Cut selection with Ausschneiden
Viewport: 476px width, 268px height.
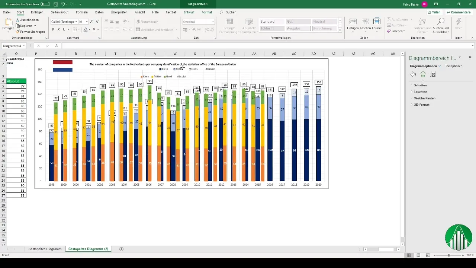pos(28,20)
